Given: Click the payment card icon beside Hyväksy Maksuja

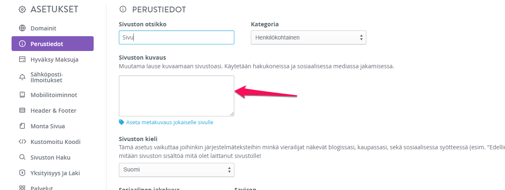Looking at the screenshot, I should [x=22, y=60].
